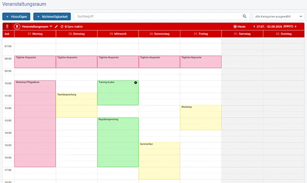Focus the Suchbegriff search field
The width and height of the screenshot is (307, 183).
(161, 16)
